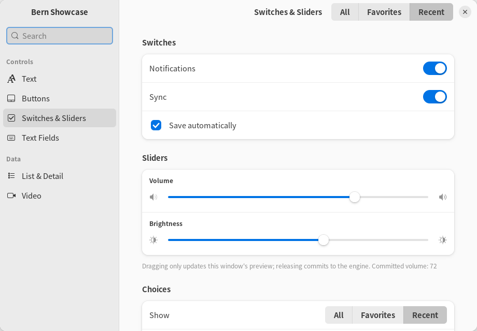This screenshot has height=331, width=477.
Task: Uncheck Save automatically checkbox
Action: coord(156,125)
